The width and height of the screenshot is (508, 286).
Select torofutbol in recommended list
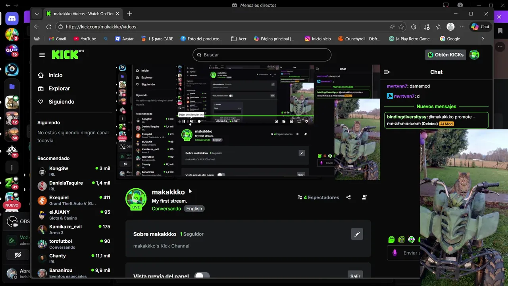point(74,244)
